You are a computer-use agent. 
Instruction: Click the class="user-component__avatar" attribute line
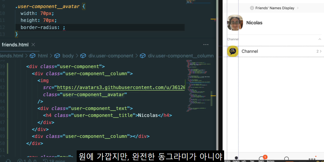(85, 95)
